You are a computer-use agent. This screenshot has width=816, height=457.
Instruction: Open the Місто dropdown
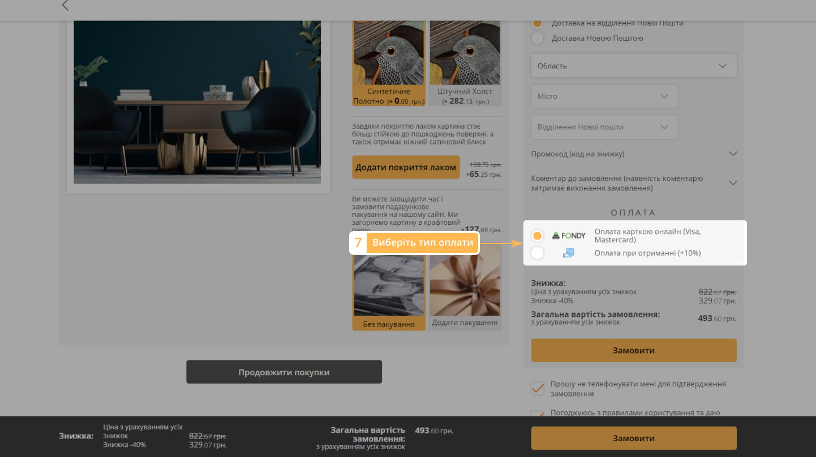tap(604, 97)
